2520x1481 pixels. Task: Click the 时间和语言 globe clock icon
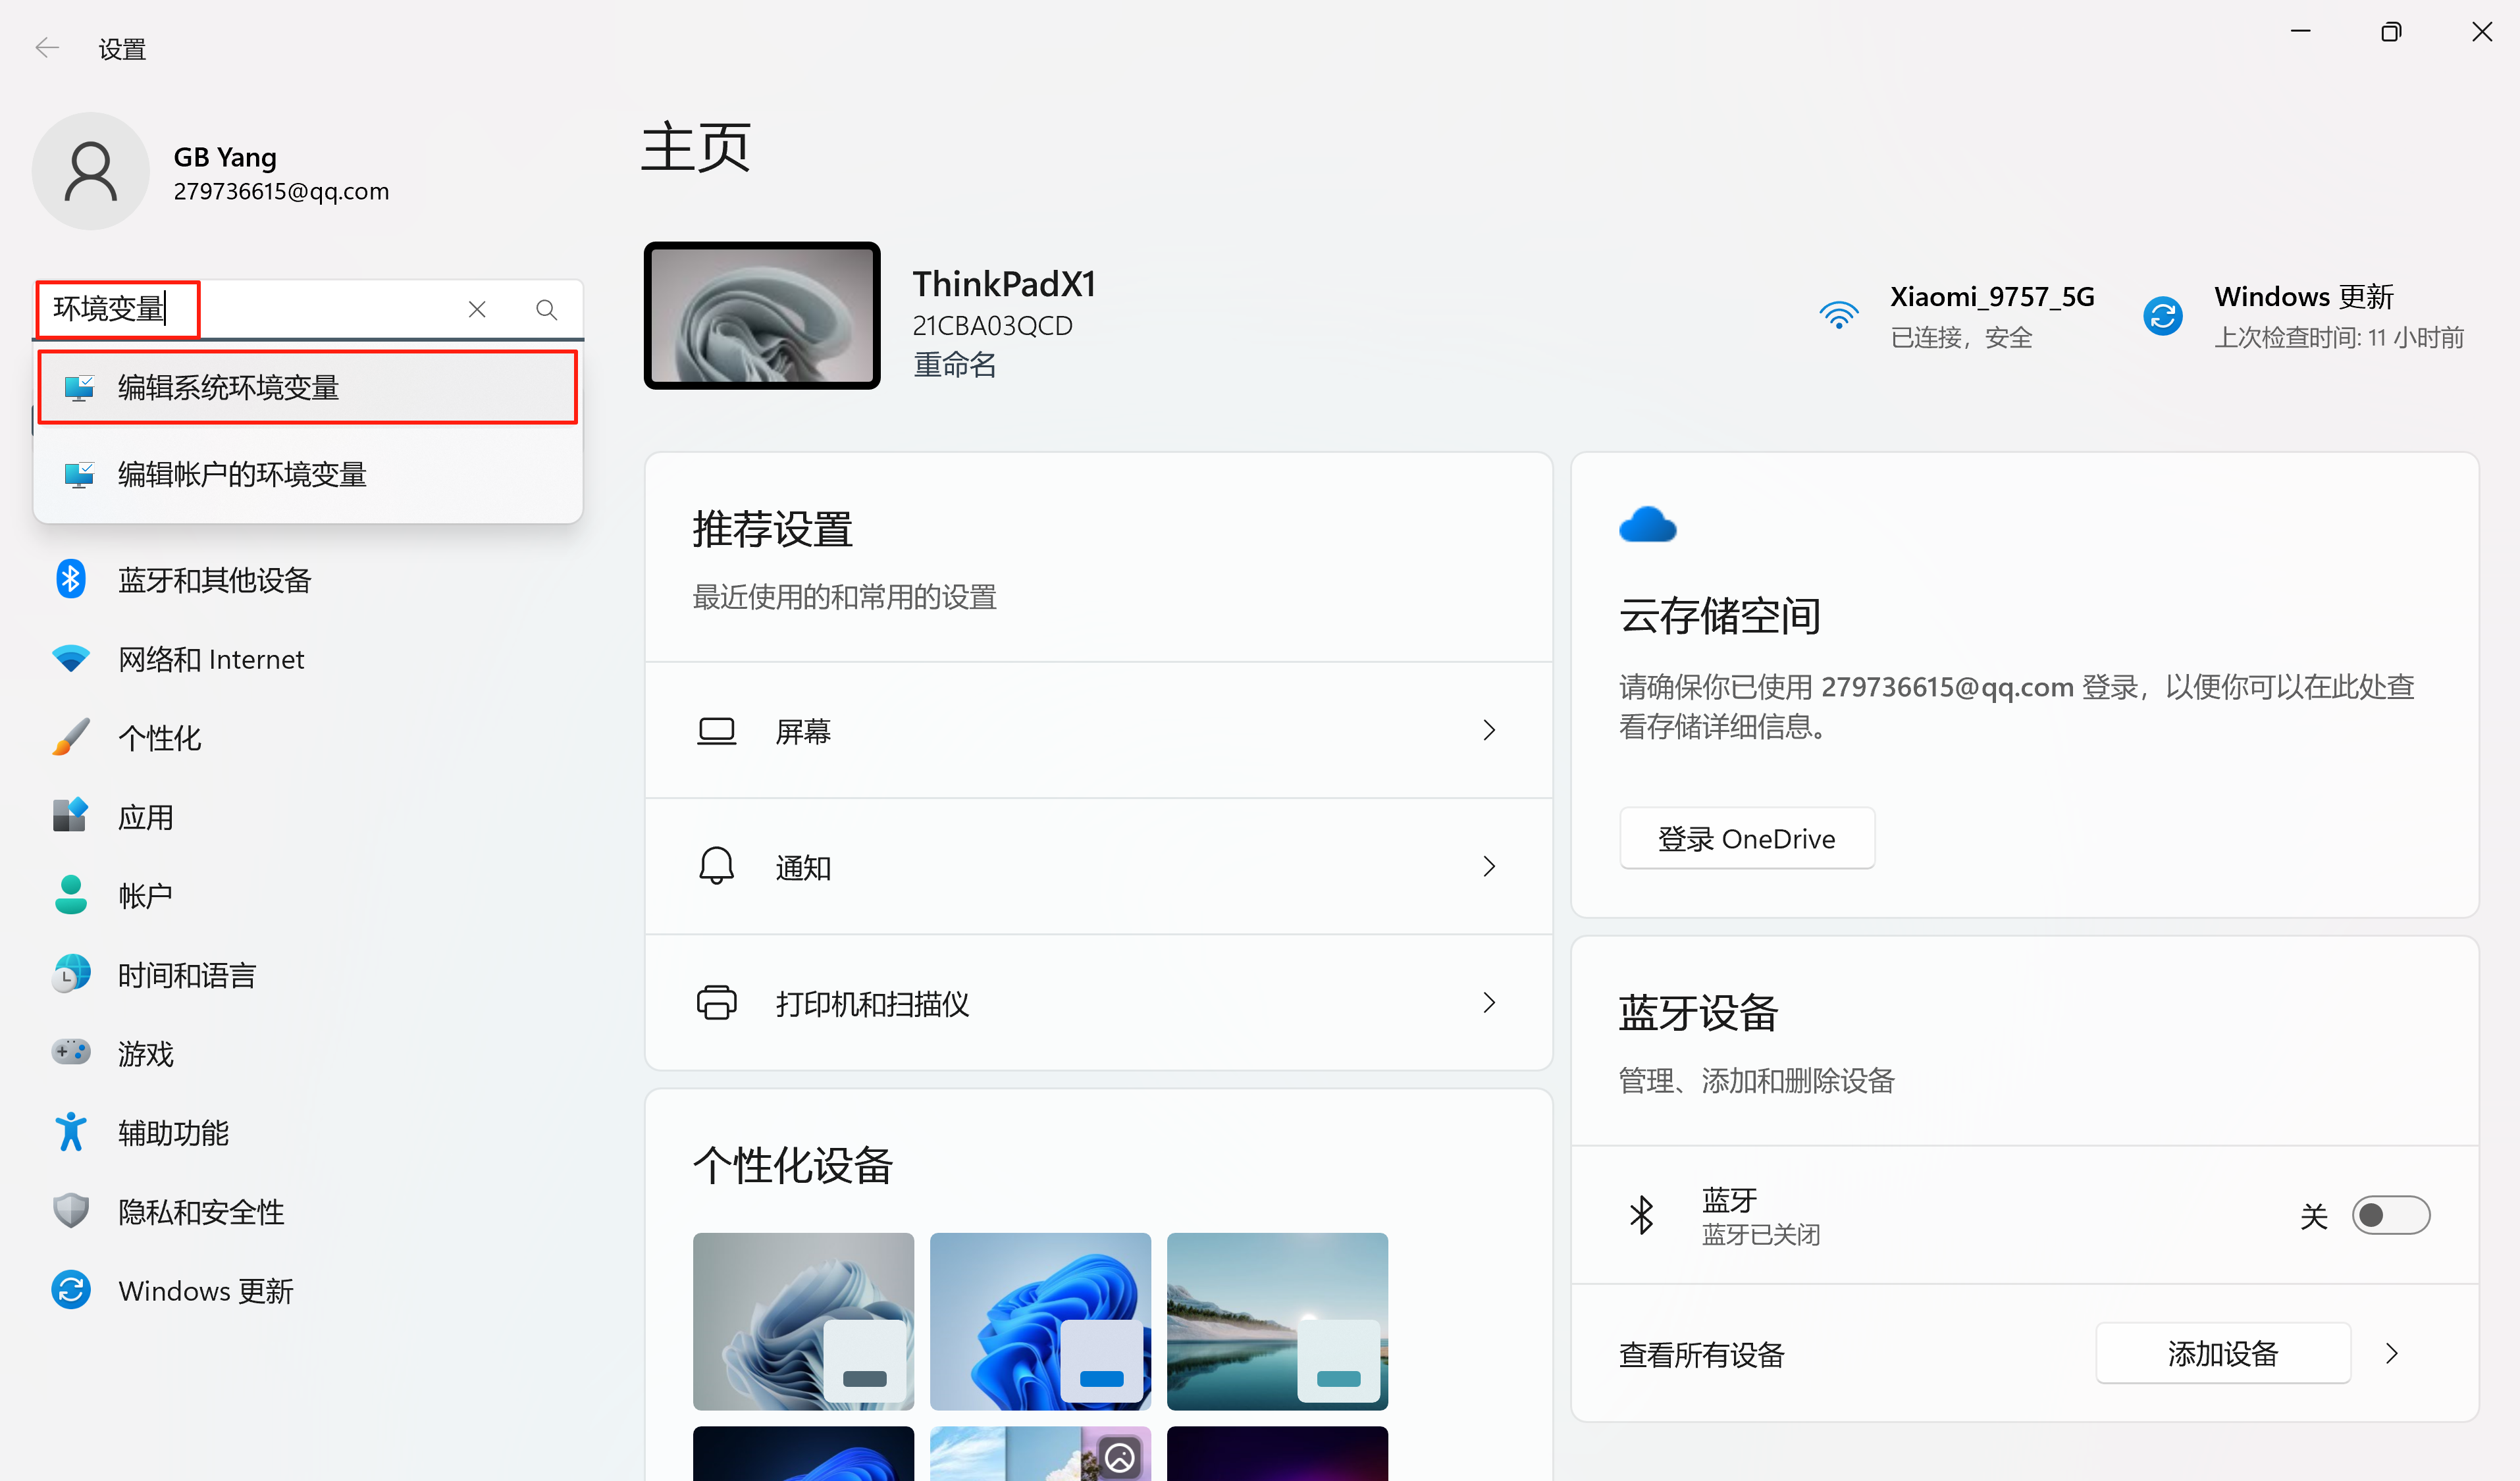click(70, 974)
